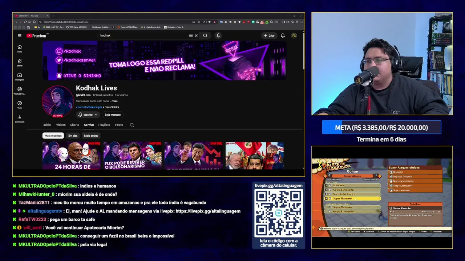Screen dimensions: 465x261
Task: Switch to the channel Shorts tab
Action: pyautogui.click(x=74, y=125)
